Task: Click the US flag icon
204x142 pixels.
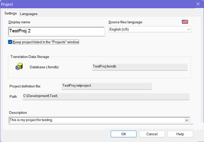Action: [x=185, y=22]
